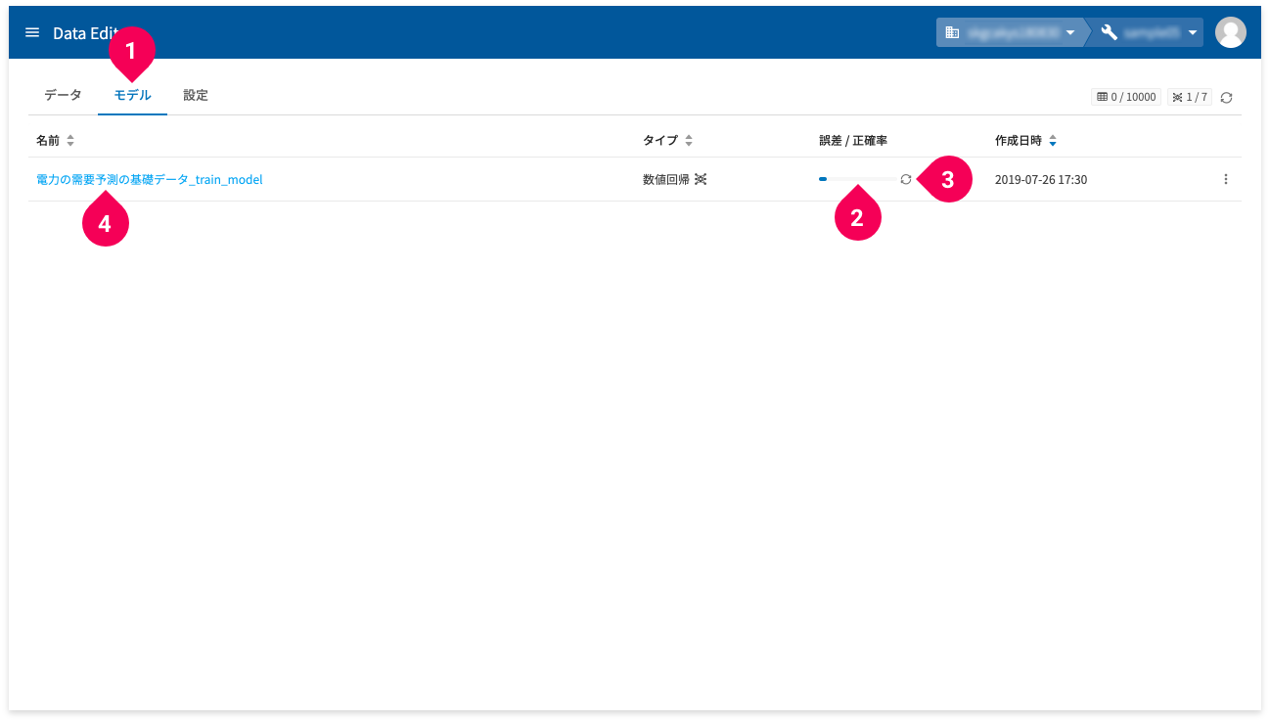The image size is (1270, 722).
Task: Select the モデル tab
Action: click(133, 95)
